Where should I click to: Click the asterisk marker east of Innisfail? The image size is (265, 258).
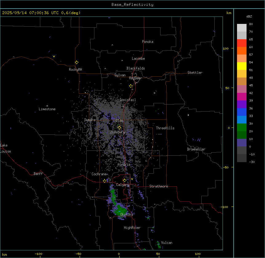pyautogui.click(x=154, y=93)
